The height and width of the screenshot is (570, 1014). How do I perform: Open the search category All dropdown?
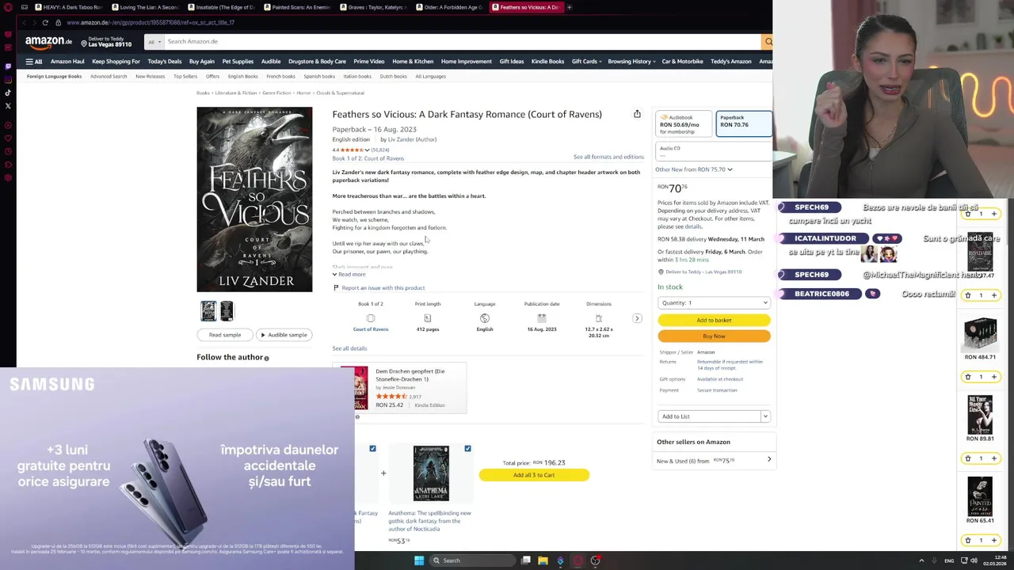coord(154,42)
